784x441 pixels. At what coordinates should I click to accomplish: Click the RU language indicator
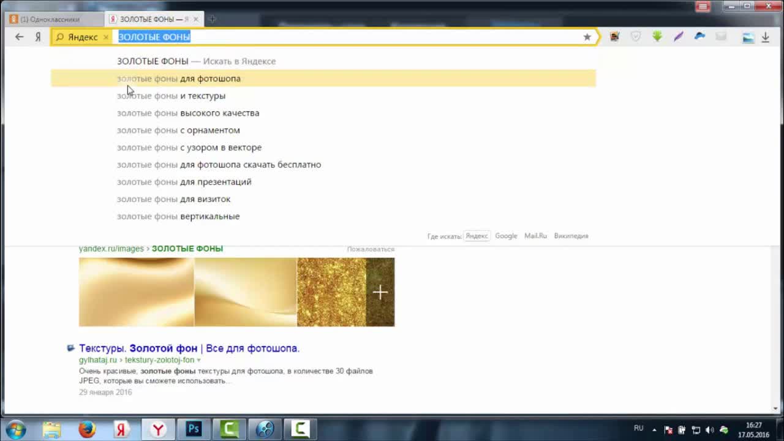pyautogui.click(x=639, y=428)
